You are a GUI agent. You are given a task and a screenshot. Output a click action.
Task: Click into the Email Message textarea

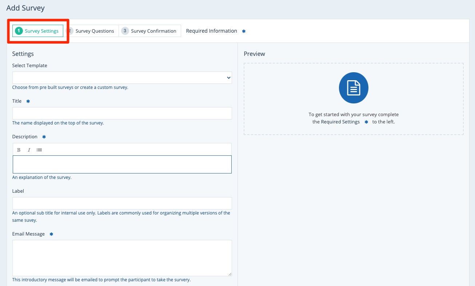122,258
